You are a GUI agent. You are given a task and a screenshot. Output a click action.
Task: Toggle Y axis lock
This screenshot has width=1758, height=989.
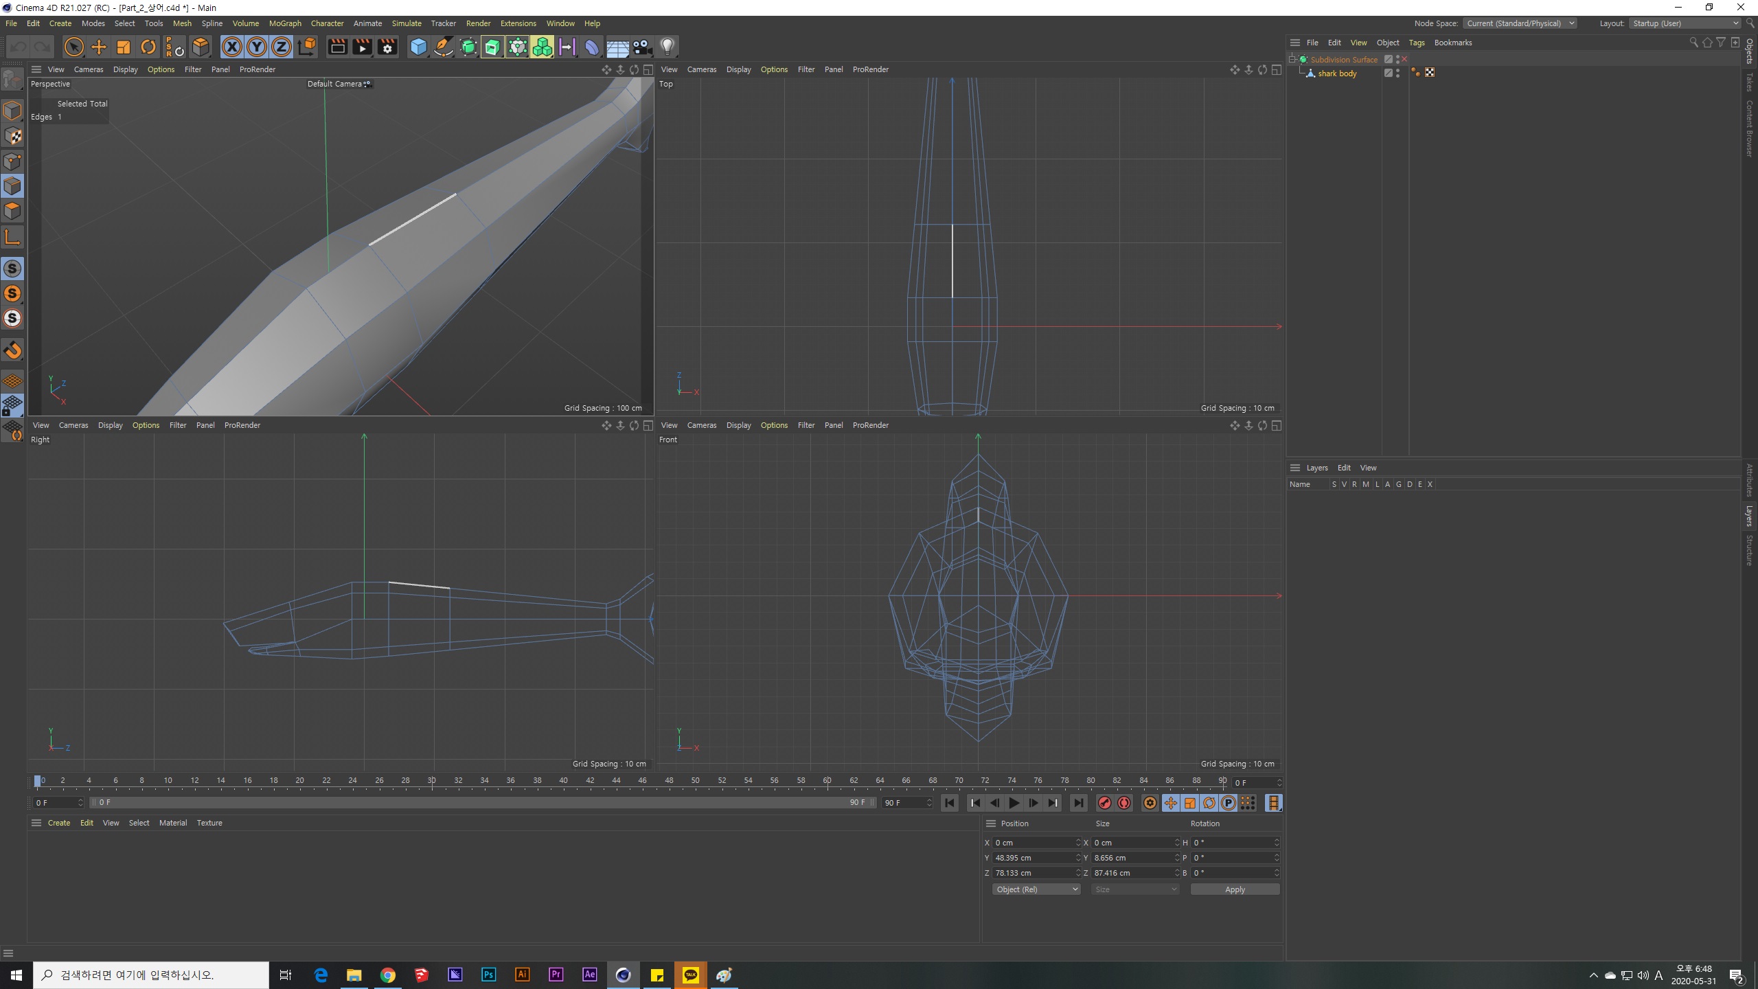click(257, 47)
